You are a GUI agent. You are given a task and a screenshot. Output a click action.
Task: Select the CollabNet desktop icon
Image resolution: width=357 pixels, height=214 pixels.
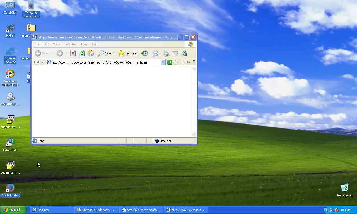click(10, 8)
